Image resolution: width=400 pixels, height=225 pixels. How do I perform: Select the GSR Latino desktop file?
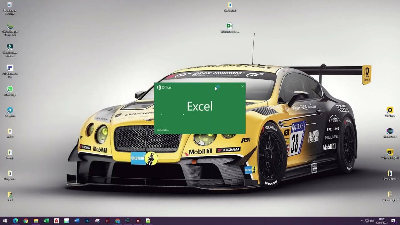(230, 7)
